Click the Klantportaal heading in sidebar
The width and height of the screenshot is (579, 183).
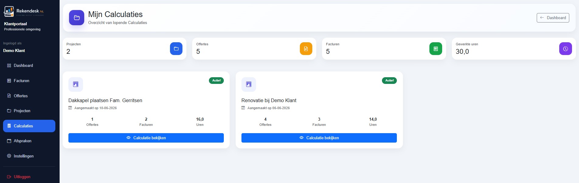16,24
